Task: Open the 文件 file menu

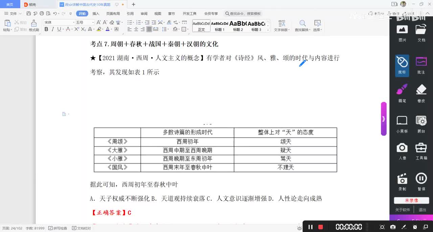Action: point(13,14)
